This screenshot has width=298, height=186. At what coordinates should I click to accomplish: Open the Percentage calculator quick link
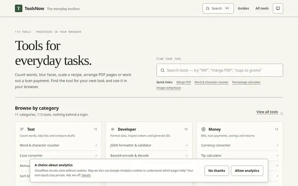tap(246, 82)
